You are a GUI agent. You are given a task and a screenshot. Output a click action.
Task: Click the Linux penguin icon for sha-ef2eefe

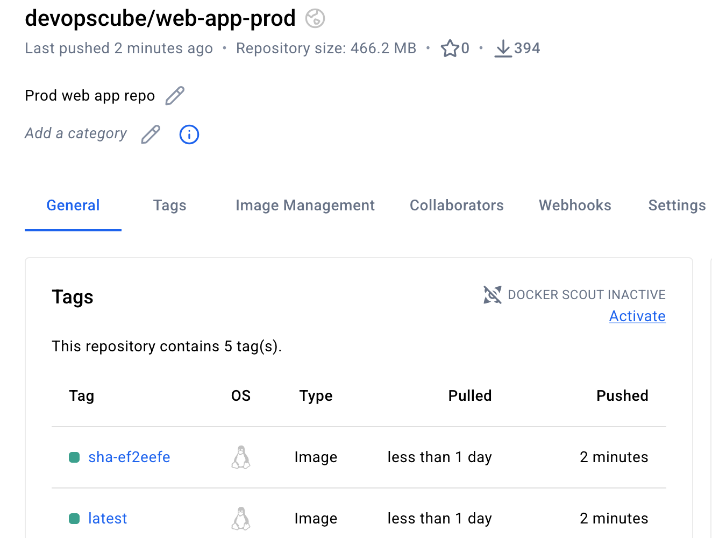(x=241, y=457)
